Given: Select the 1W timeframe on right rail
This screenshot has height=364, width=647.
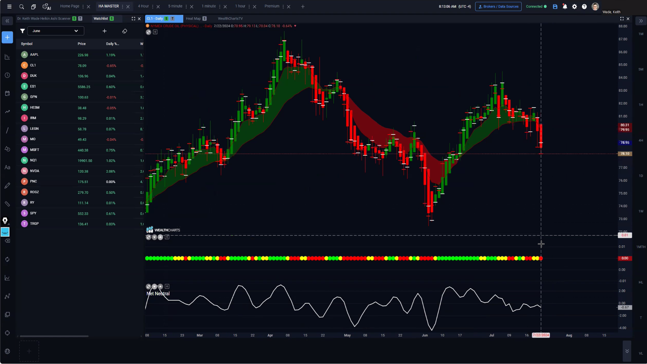Looking at the screenshot, I should 641,211.
